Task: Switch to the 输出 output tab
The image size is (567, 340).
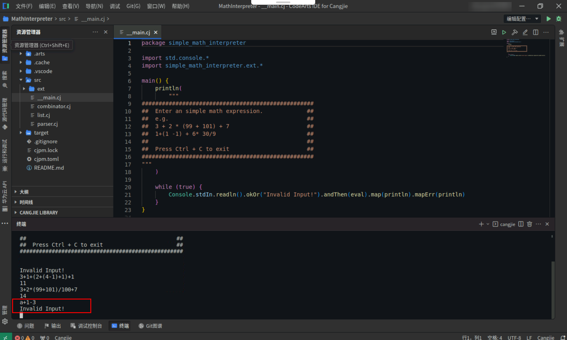Action: [52, 326]
